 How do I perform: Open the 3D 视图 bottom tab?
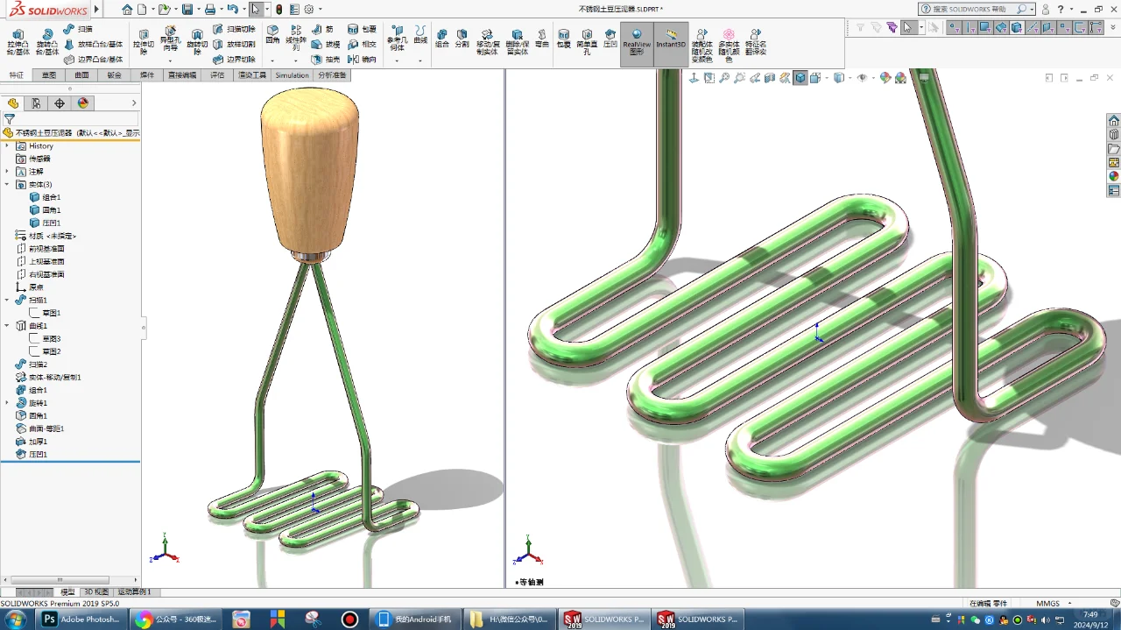click(96, 592)
